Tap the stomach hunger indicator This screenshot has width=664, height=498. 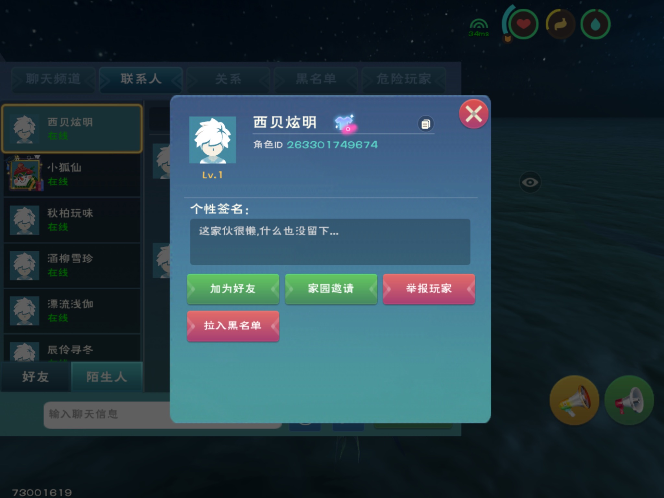click(x=561, y=24)
